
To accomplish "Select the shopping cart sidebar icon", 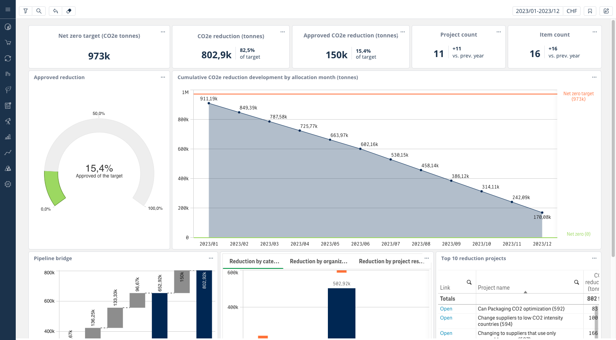I will click(x=8, y=42).
